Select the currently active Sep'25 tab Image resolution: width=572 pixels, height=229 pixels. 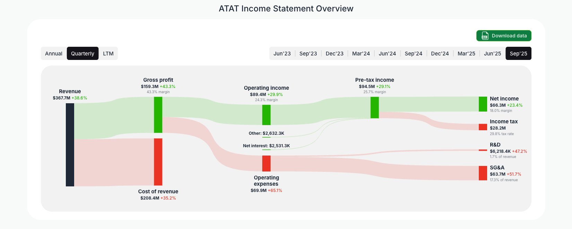coord(519,53)
